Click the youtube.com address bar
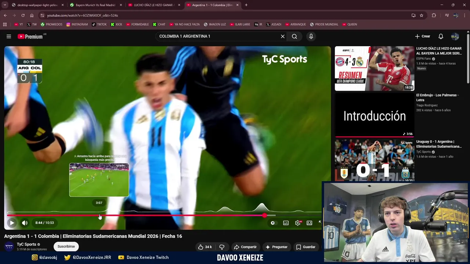This screenshot has width=470, height=264. [x=224, y=15]
